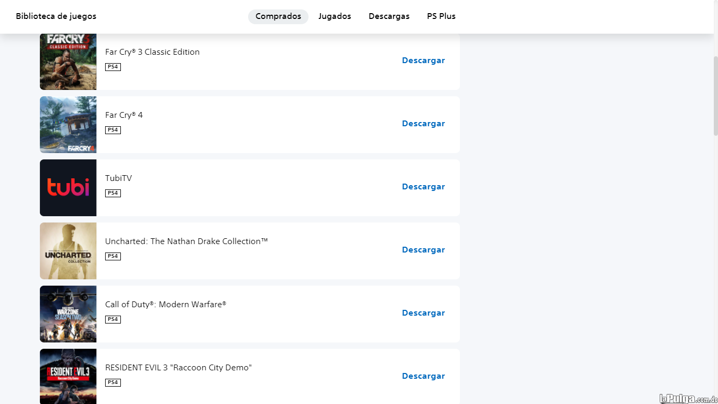Click the Biblioteca de juegos heading
This screenshot has height=404, width=718.
pyautogui.click(x=56, y=16)
